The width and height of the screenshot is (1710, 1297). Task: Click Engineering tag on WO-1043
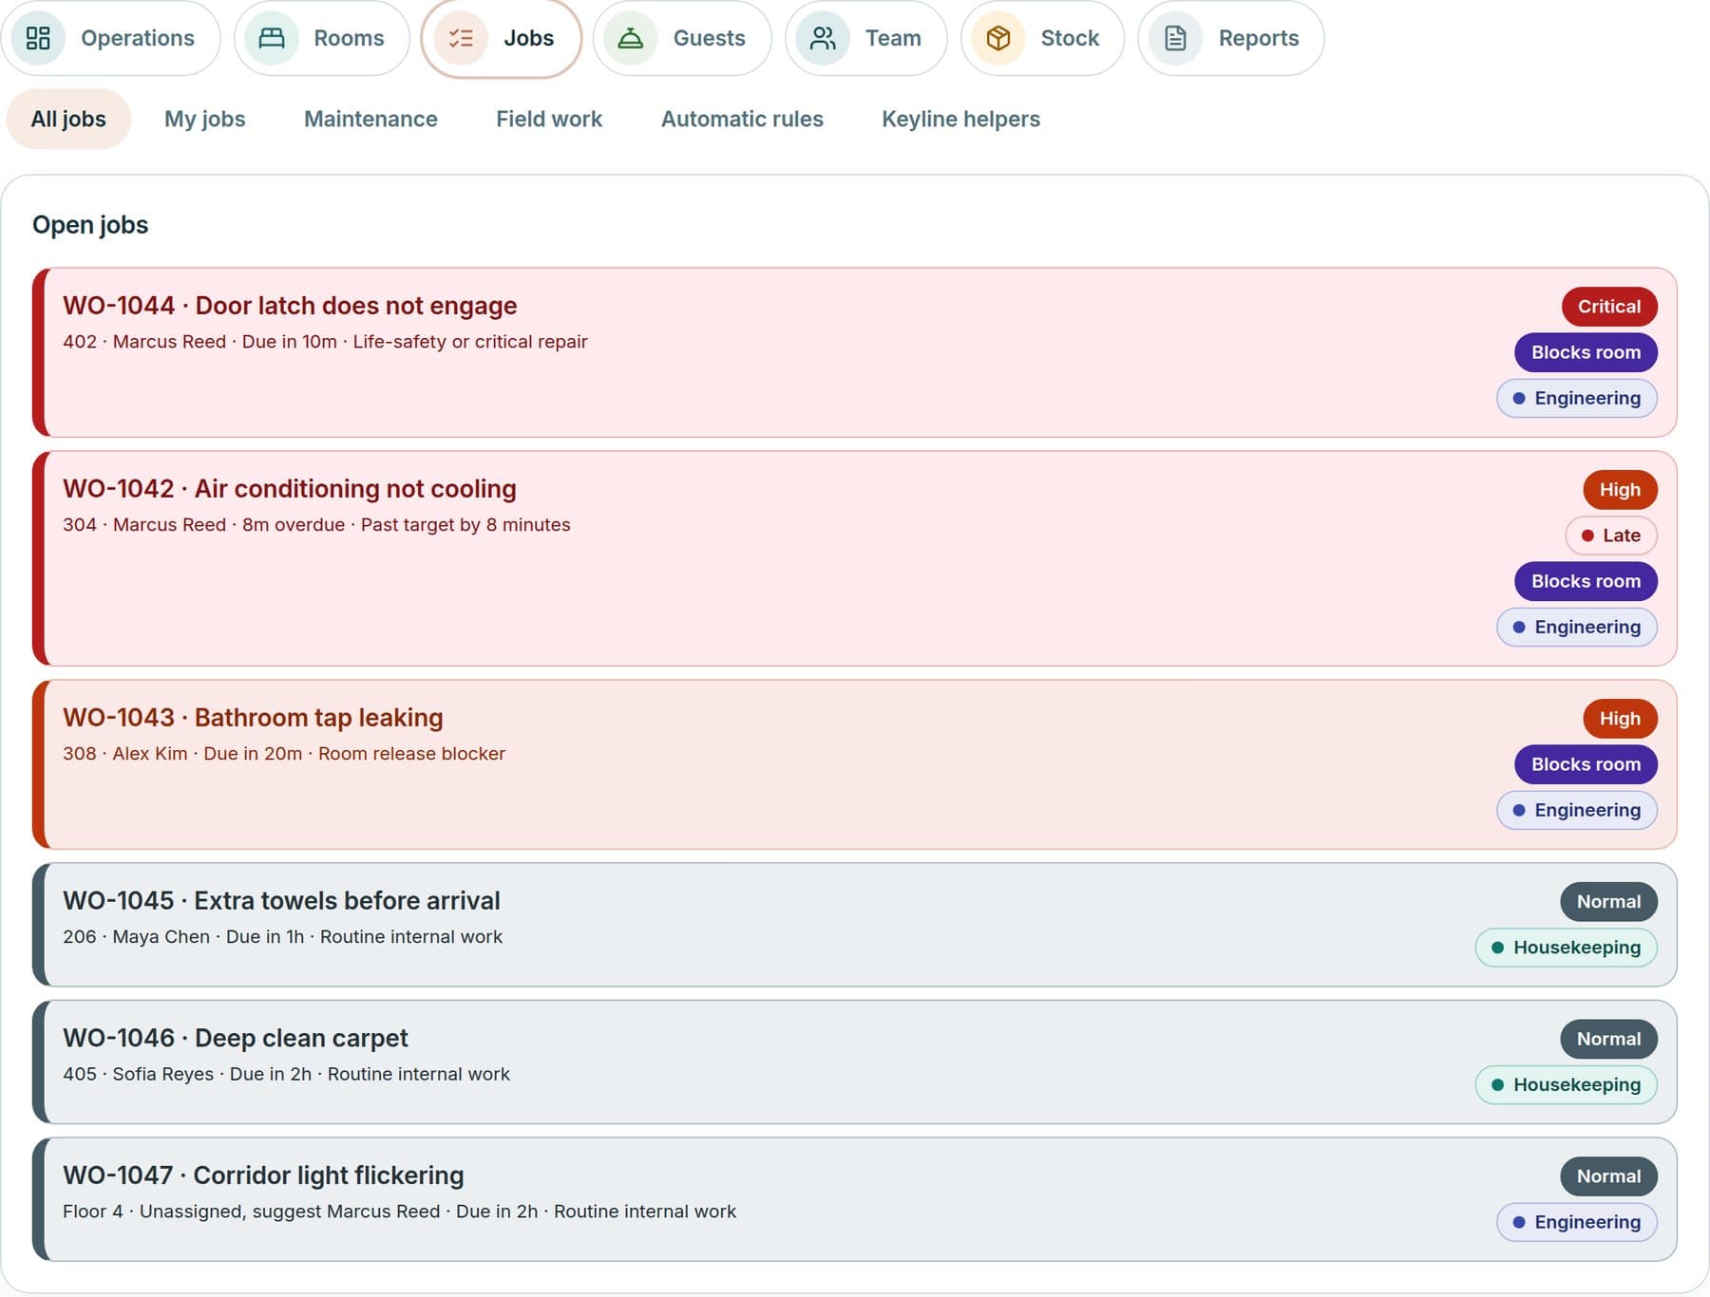pyautogui.click(x=1577, y=810)
